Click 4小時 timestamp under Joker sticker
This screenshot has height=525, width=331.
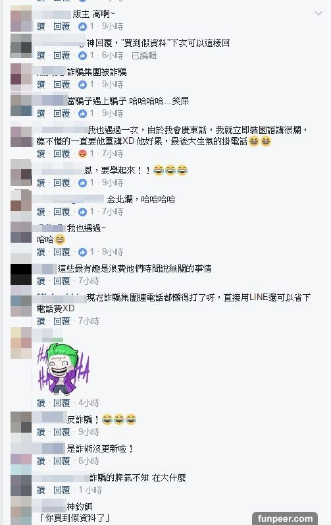click(89, 403)
